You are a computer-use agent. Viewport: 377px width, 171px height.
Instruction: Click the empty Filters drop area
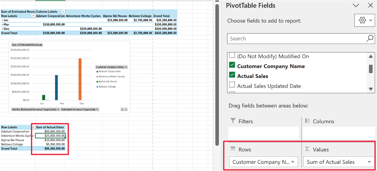point(264,133)
